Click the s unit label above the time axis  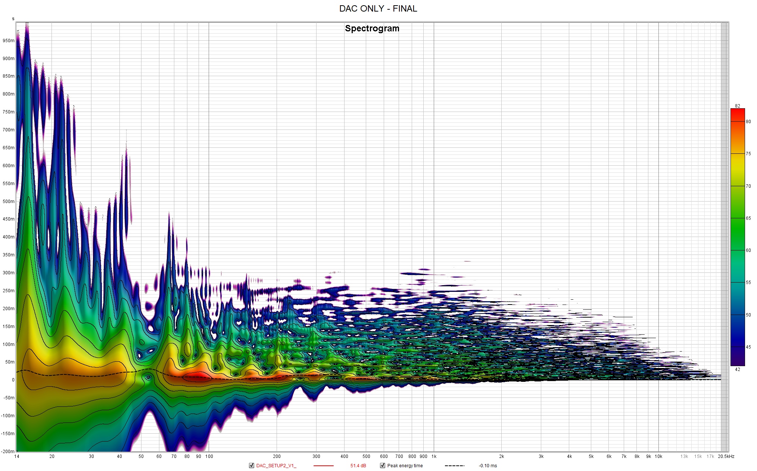(13, 19)
